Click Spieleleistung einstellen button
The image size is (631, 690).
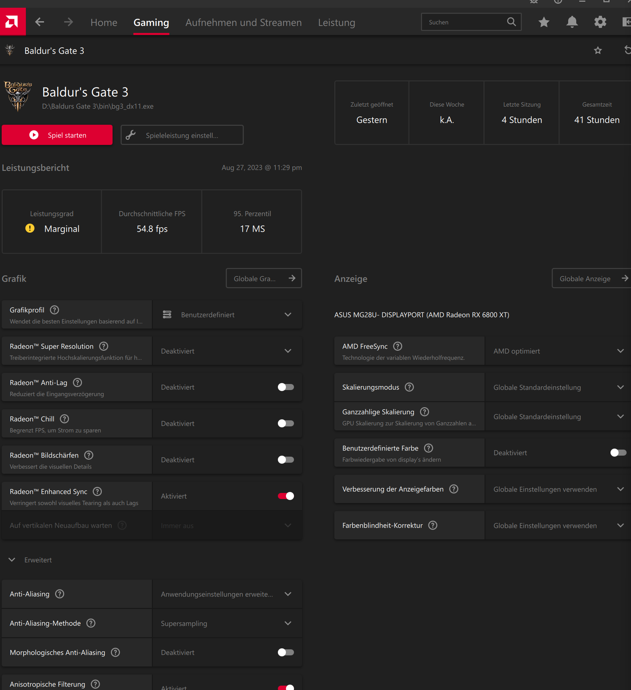(182, 135)
